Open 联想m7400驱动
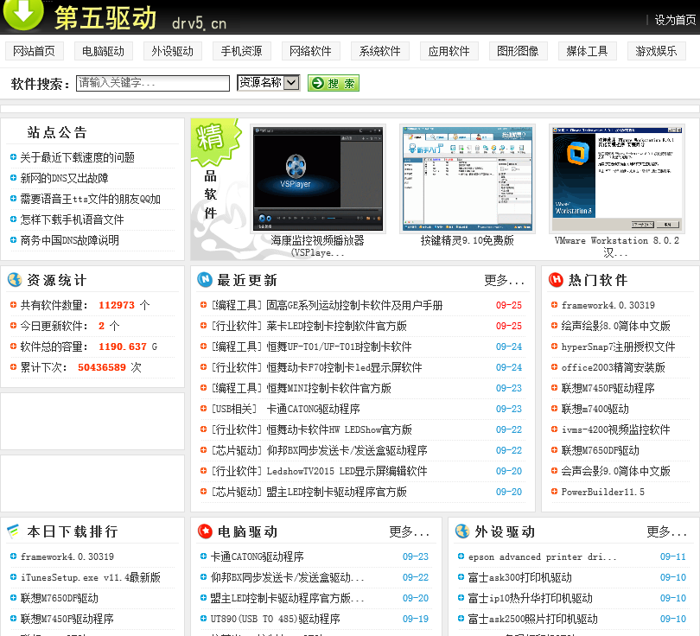700x636 pixels. pyautogui.click(x=595, y=409)
